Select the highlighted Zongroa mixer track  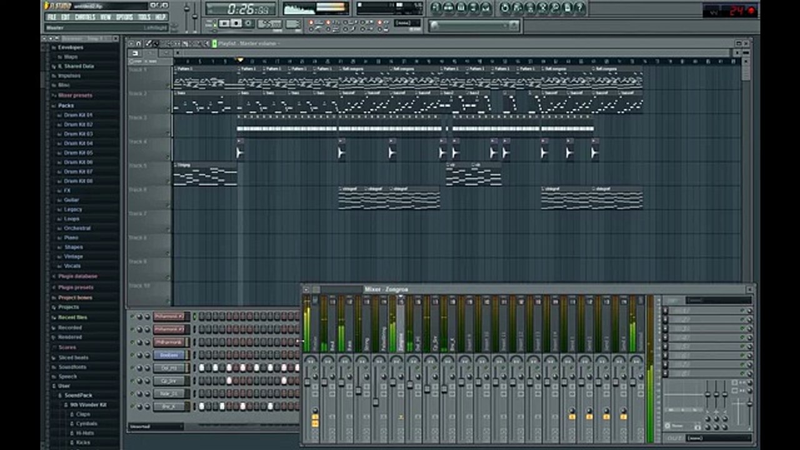coord(401,325)
